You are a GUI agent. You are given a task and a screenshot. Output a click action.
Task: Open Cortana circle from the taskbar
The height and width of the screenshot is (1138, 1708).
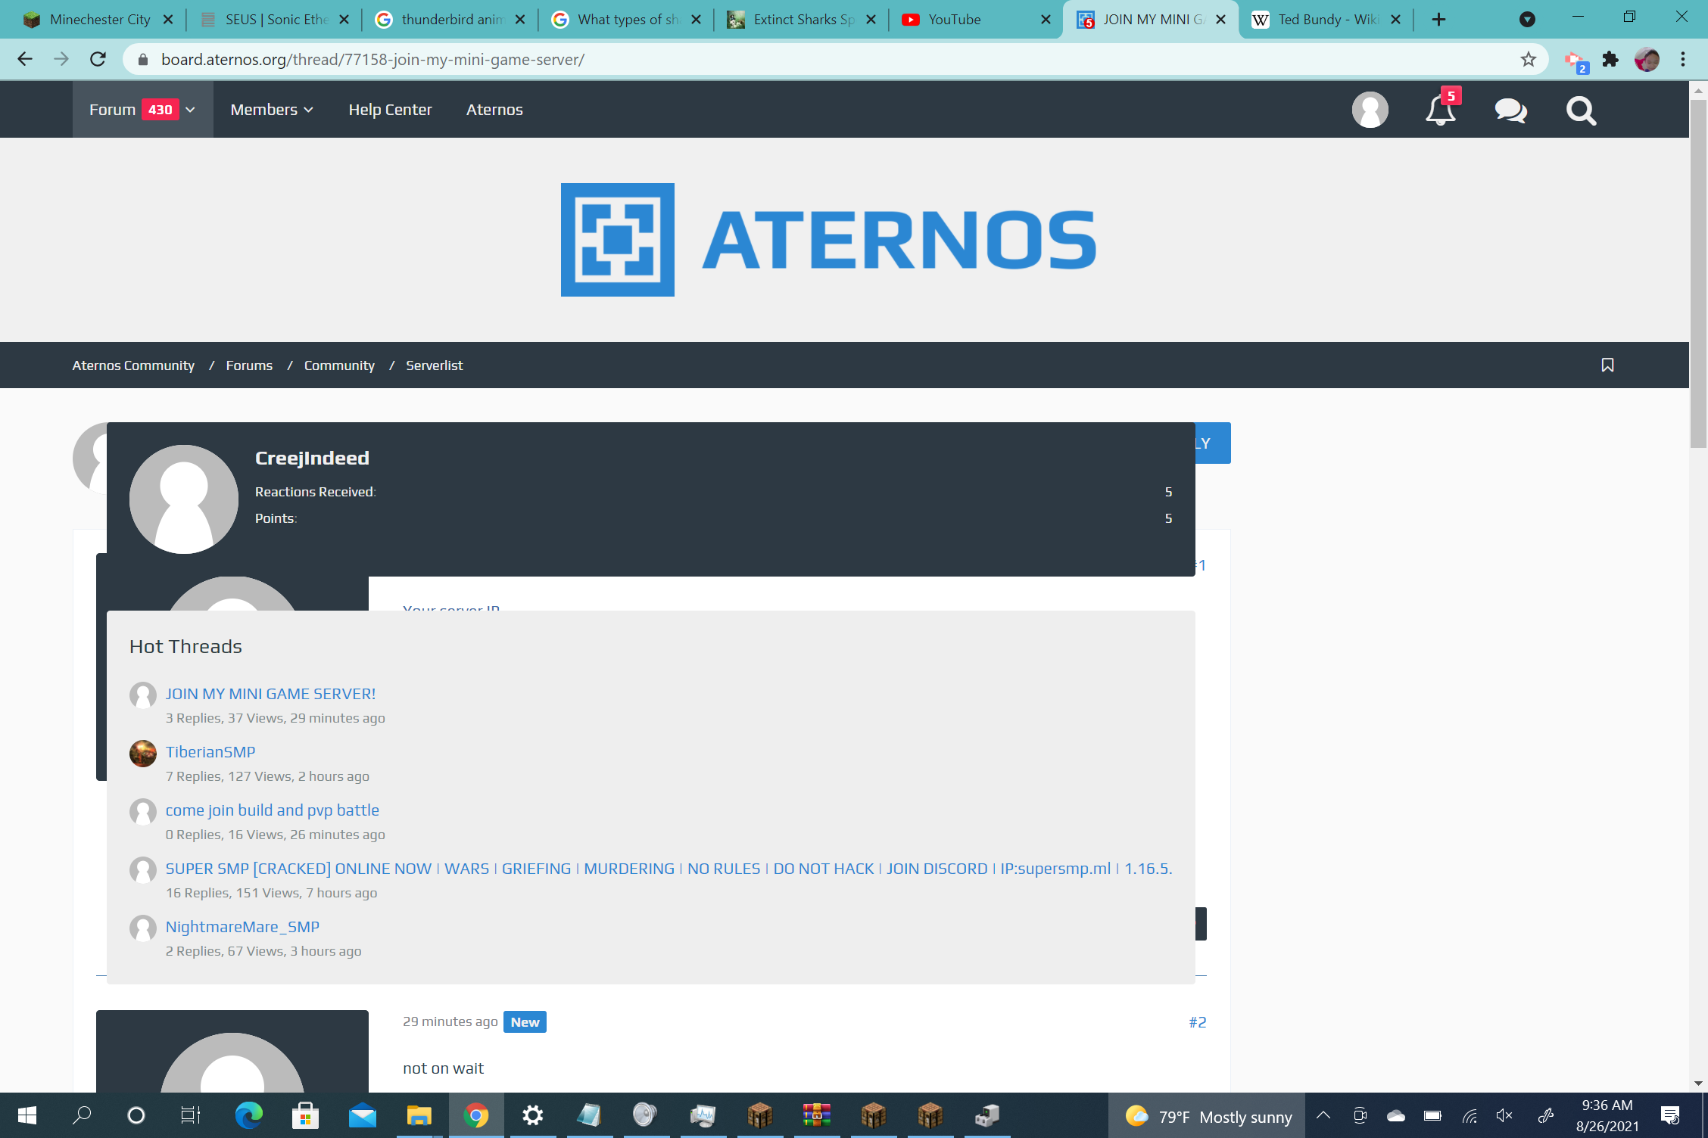[136, 1115]
